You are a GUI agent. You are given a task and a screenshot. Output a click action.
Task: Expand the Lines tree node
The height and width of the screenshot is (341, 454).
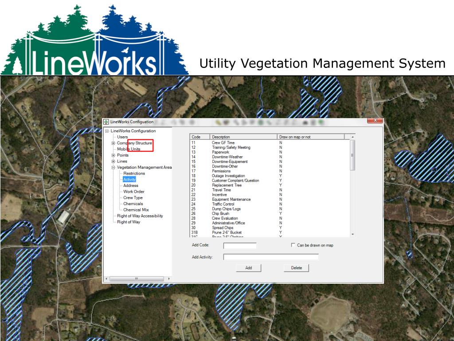pos(113,162)
